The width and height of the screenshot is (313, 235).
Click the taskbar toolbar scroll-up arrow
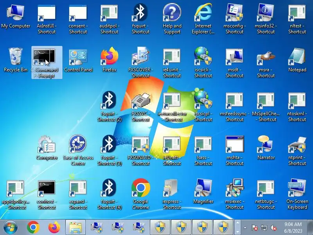click(237, 222)
